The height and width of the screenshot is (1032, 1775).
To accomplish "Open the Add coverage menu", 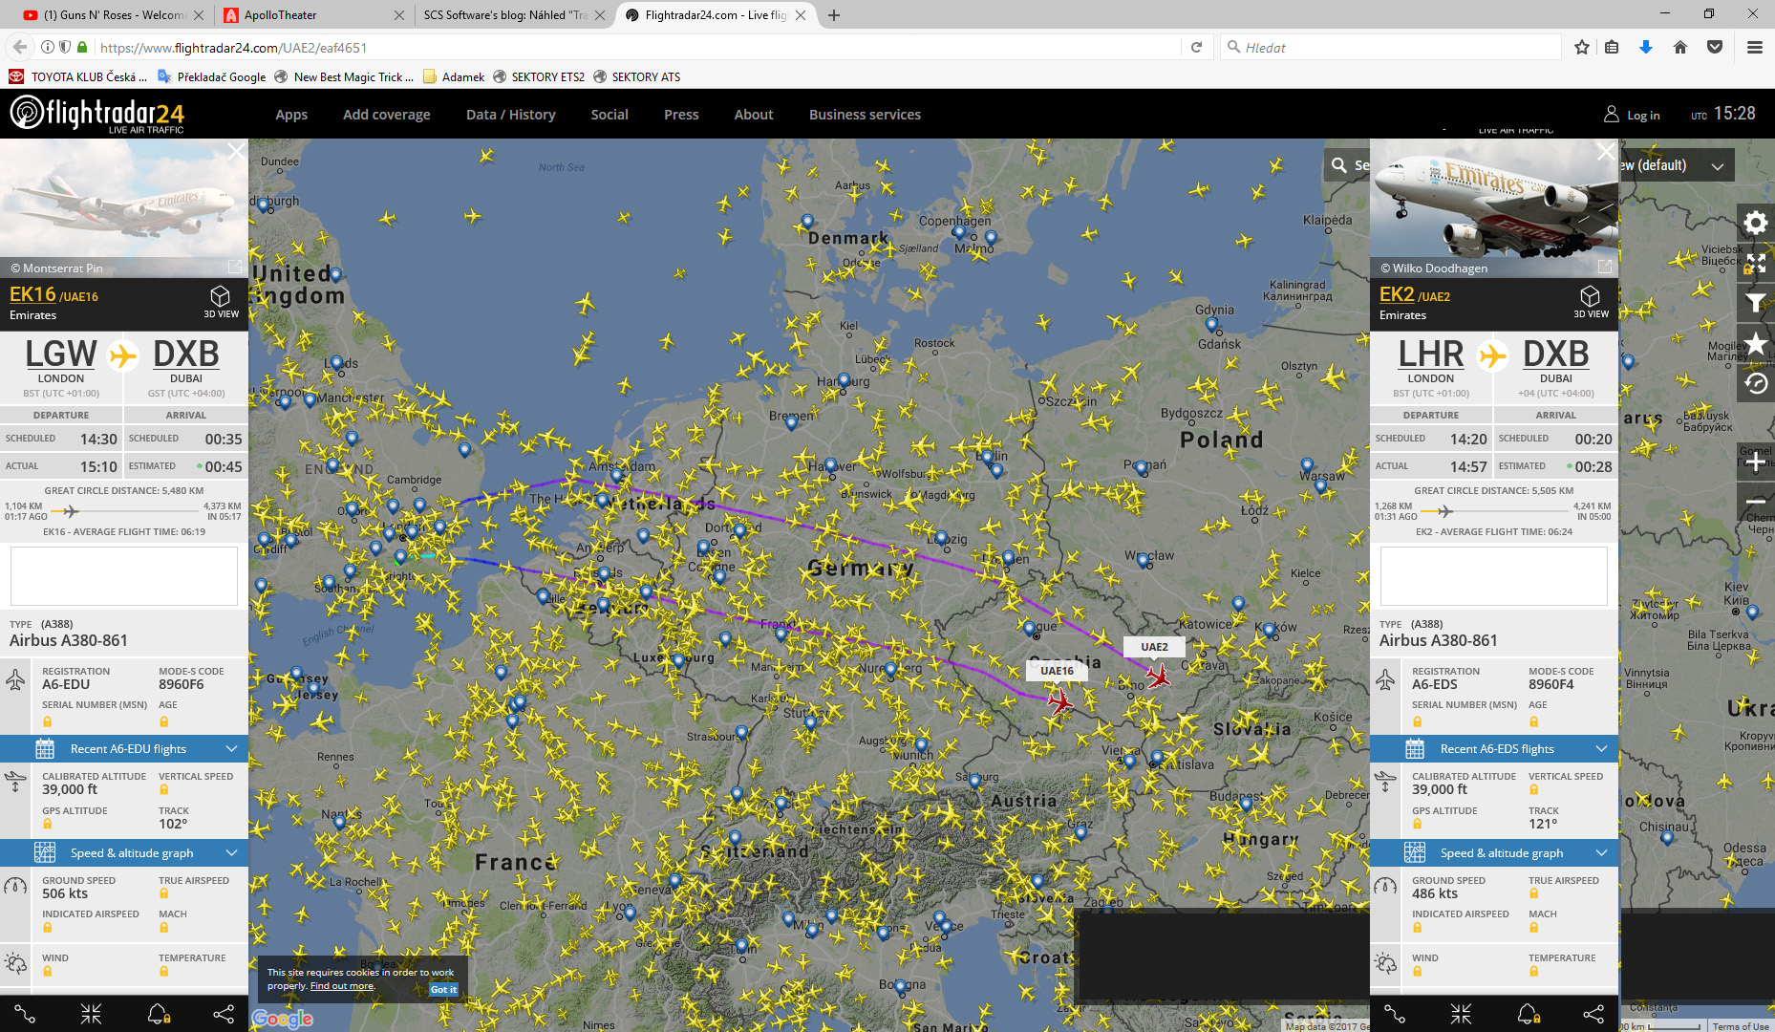I will pyautogui.click(x=387, y=115).
